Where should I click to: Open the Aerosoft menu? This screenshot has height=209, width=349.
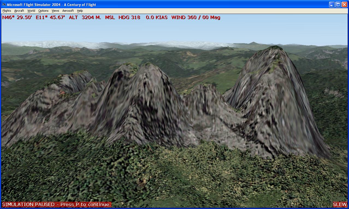tap(68, 11)
